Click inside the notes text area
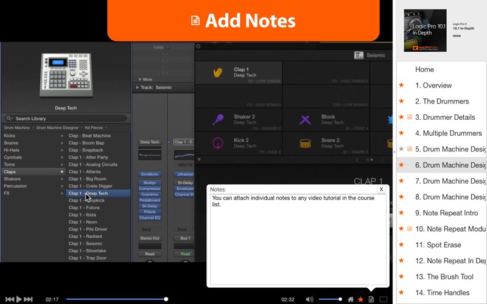 pos(298,240)
